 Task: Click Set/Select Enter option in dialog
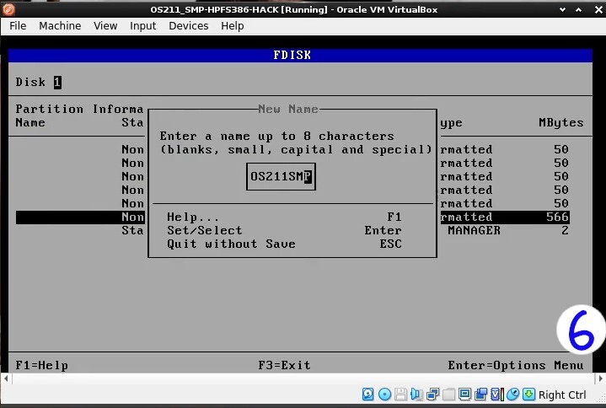[x=284, y=231]
